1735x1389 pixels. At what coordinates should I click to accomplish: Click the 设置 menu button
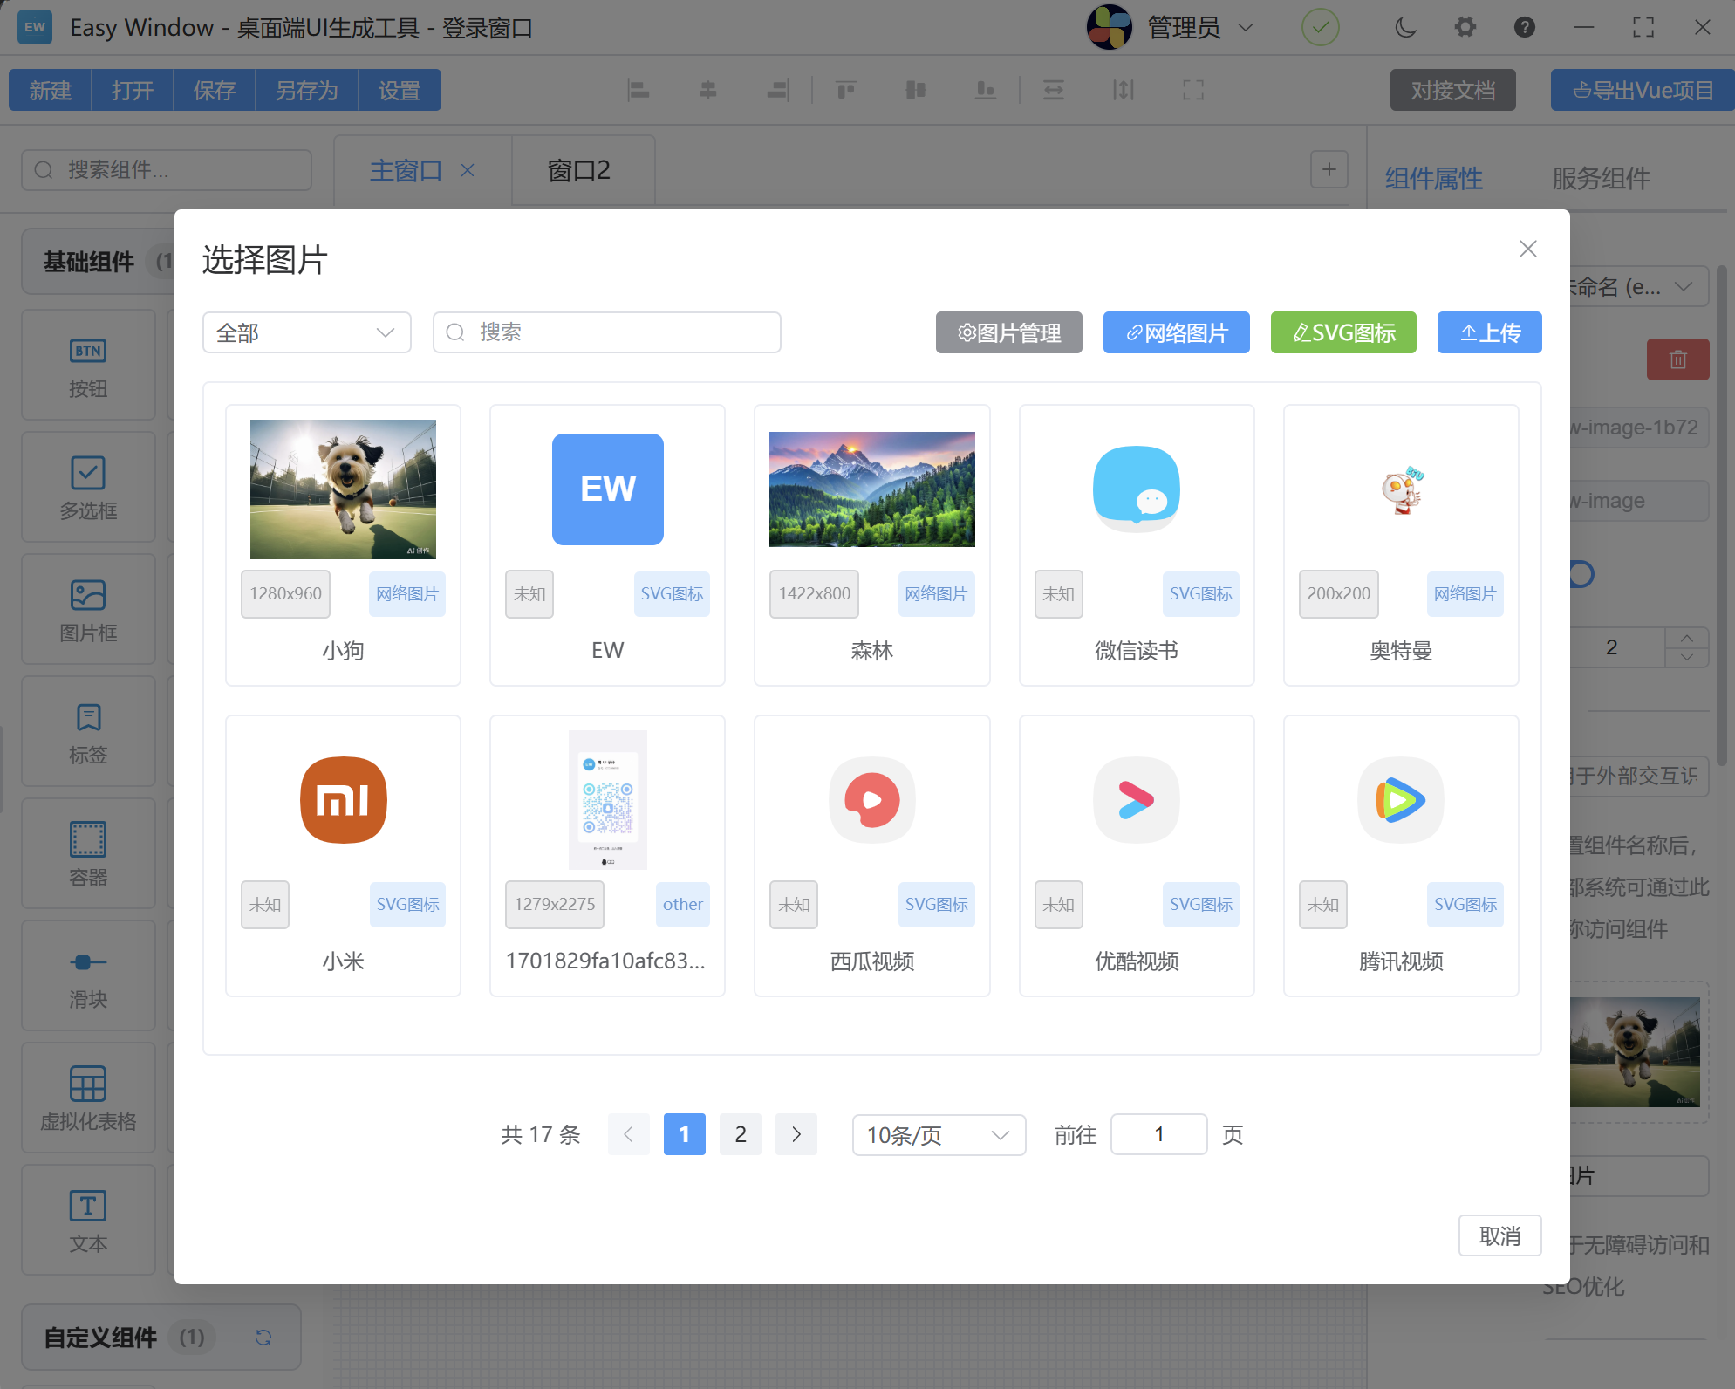click(x=400, y=90)
